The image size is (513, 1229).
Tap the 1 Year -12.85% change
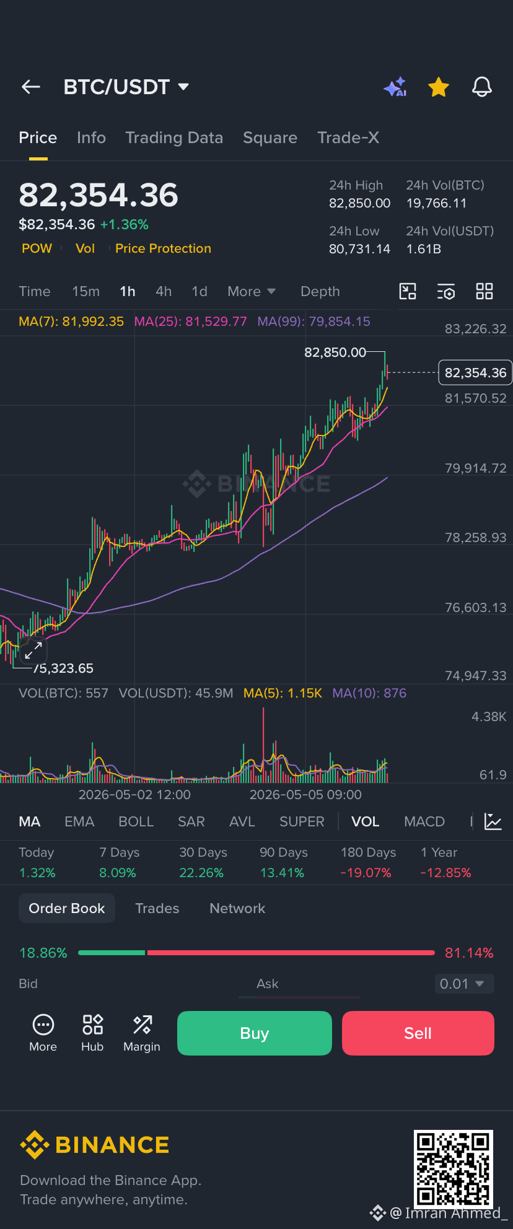point(446,862)
